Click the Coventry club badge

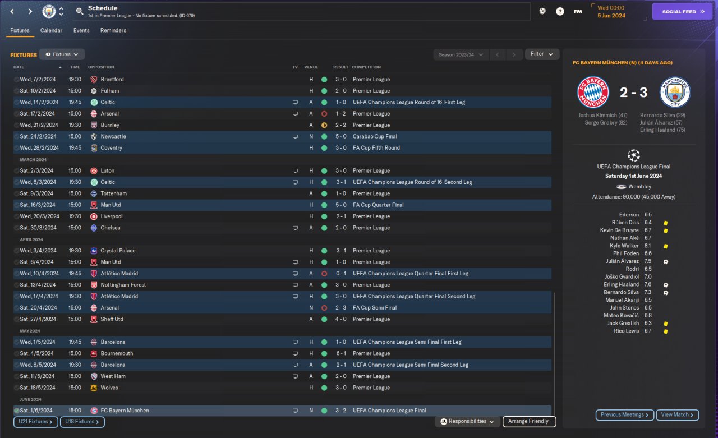click(x=94, y=148)
